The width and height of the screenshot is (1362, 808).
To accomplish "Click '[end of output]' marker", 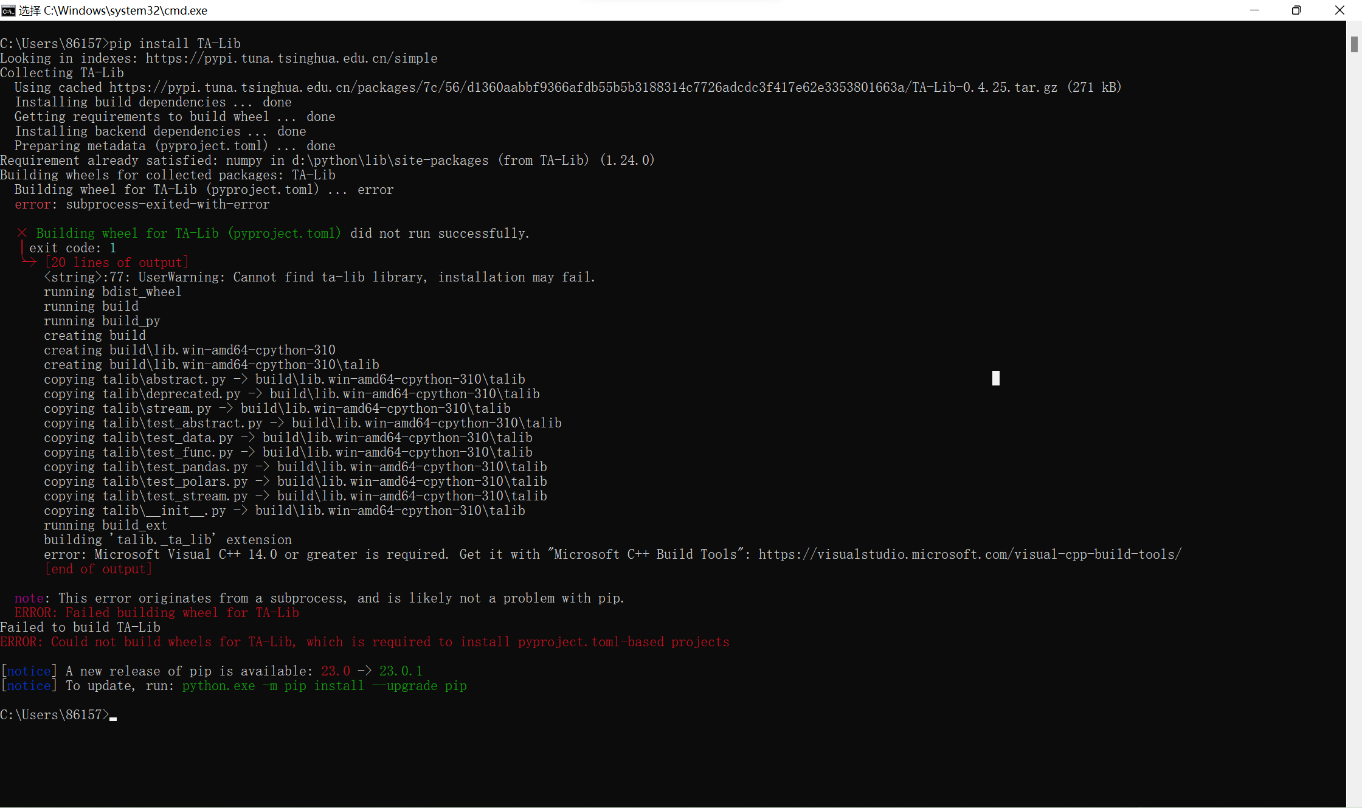I will coord(98,569).
